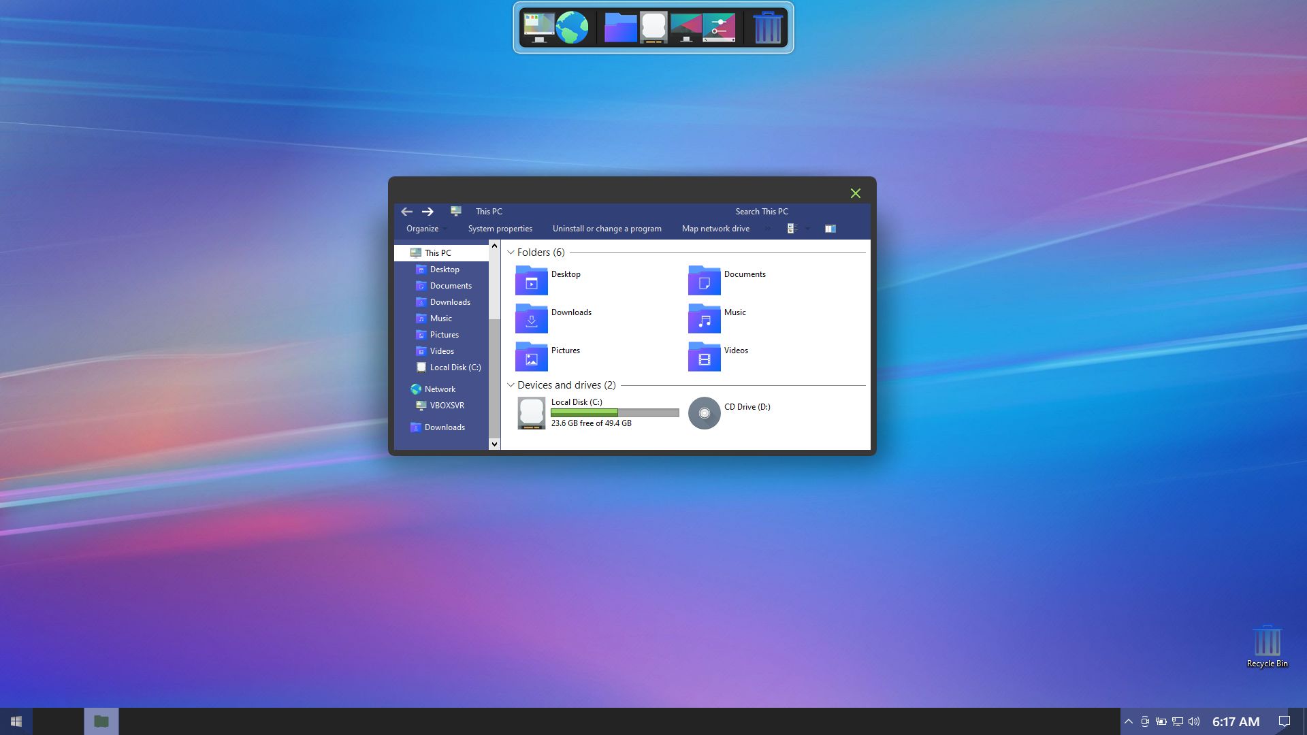Click Map network drive
The height and width of the screenshot is (735, 1307).
[x=715, y=229]
